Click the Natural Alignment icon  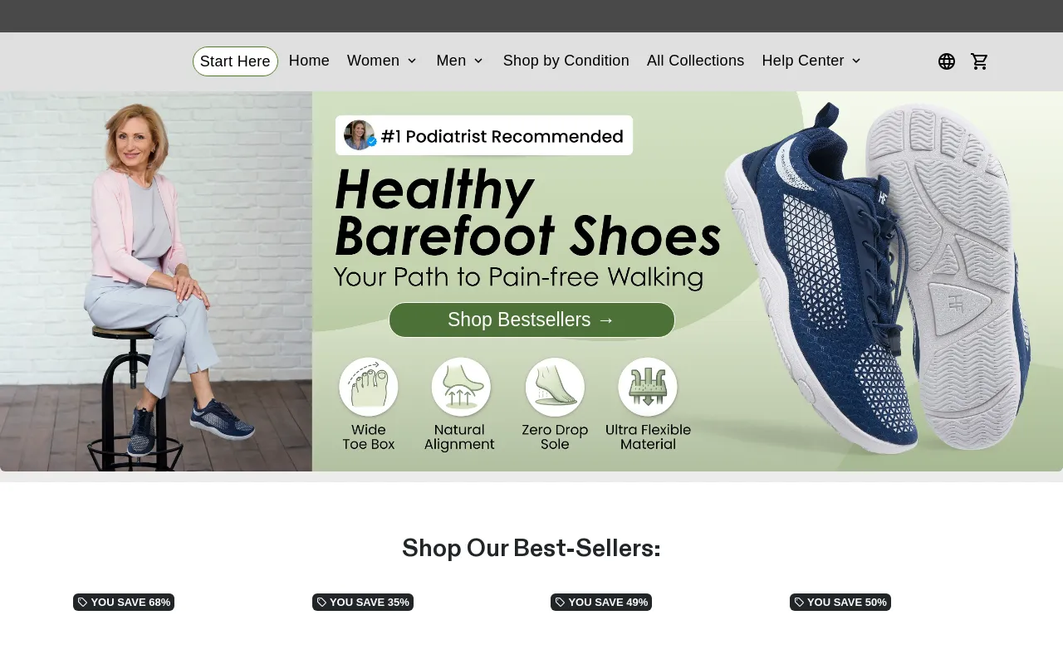point(461,387)
